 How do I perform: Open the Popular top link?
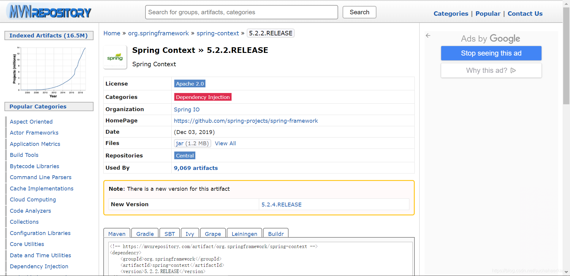[488, 14]
